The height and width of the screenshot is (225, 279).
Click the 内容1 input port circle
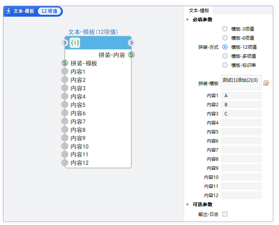pos(65,71)
